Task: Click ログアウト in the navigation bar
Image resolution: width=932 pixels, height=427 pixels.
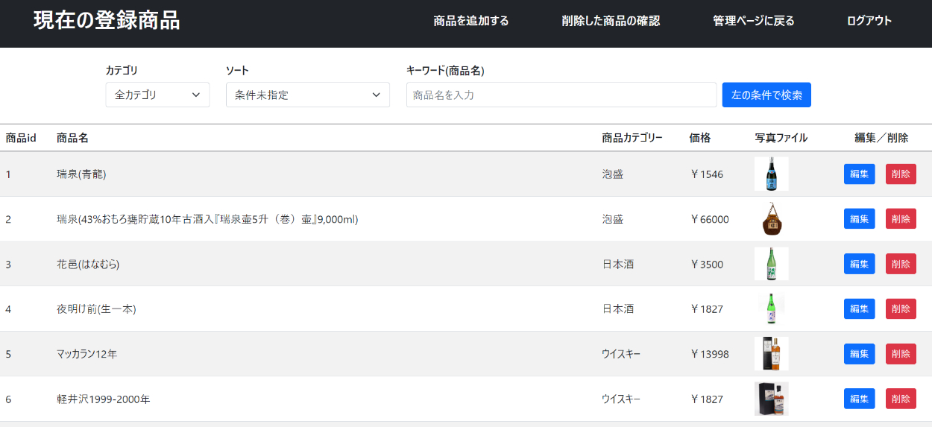Action: [869, 21]
